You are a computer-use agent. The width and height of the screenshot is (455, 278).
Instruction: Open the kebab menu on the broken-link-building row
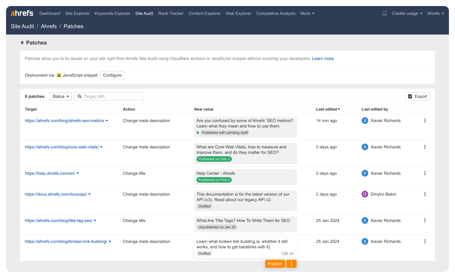pos(425,241)
